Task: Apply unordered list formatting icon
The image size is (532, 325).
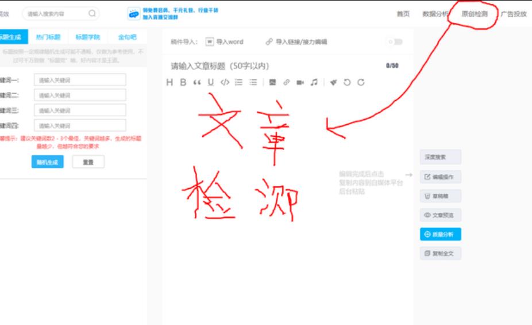Action: (x=253, y=82)
